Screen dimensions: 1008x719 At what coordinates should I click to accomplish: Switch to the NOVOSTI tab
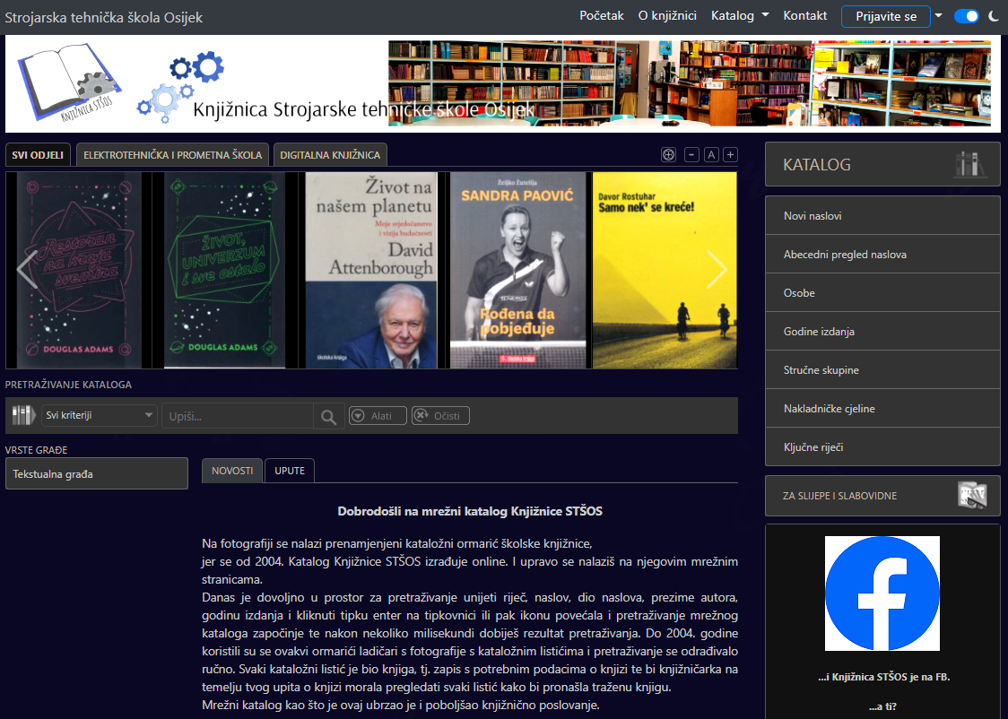(232, 471)
